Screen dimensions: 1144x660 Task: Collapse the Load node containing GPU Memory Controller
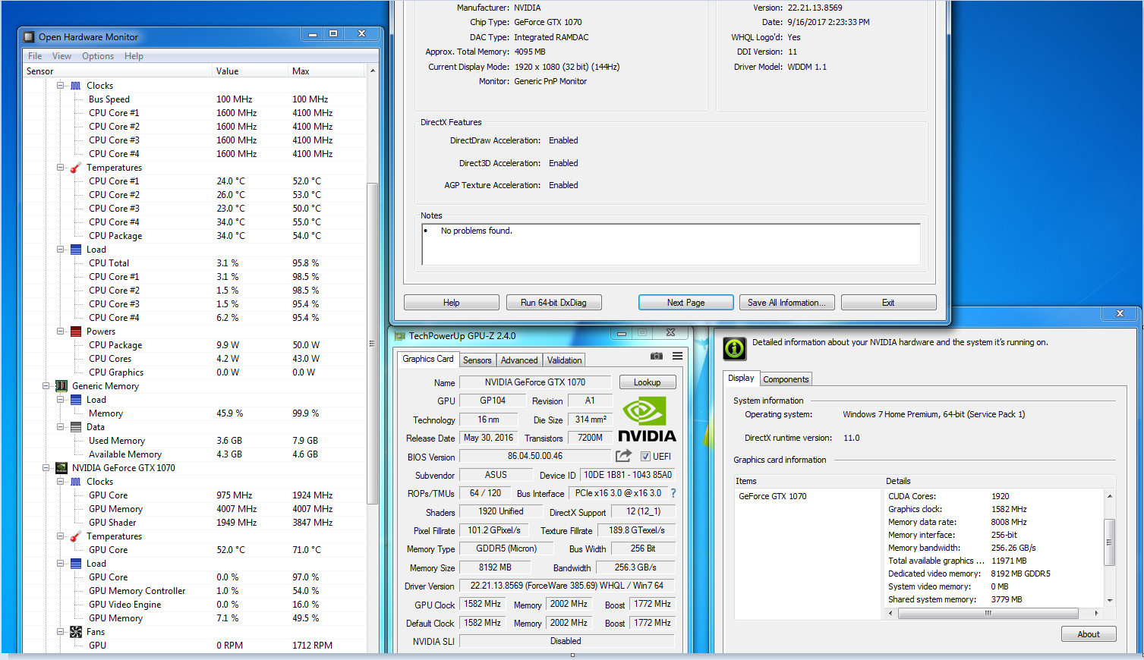[60, 564]
